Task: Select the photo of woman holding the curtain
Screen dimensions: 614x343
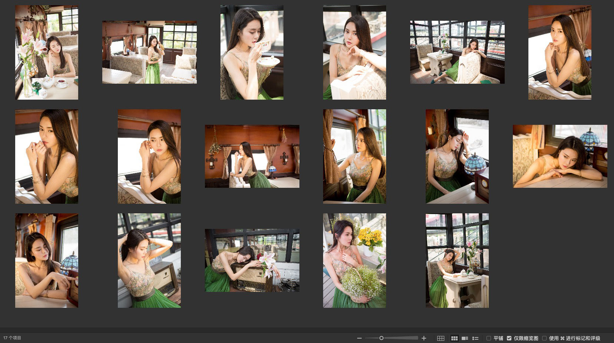Action: pyautogui.click(x=355, y=156)
